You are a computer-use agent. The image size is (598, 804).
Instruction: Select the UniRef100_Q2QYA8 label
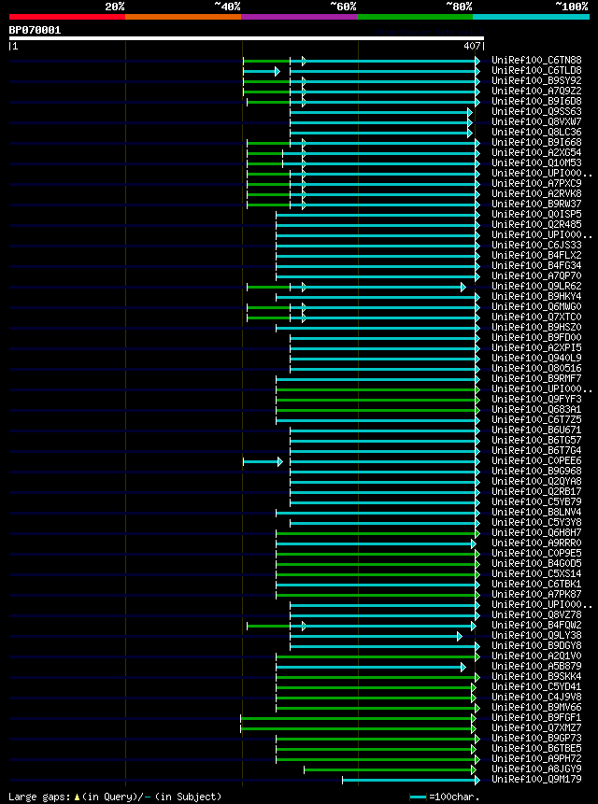(536, 481)
